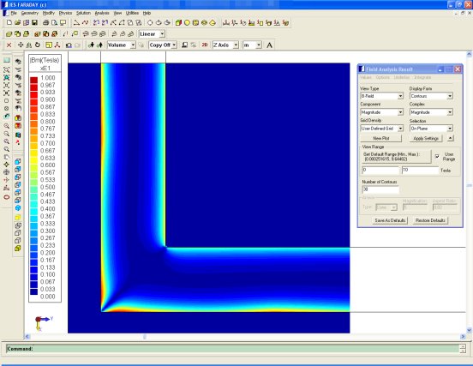
Task: Click the circle draw icon in toolbar
Action: pyautogui.click(x=150, y=22)
